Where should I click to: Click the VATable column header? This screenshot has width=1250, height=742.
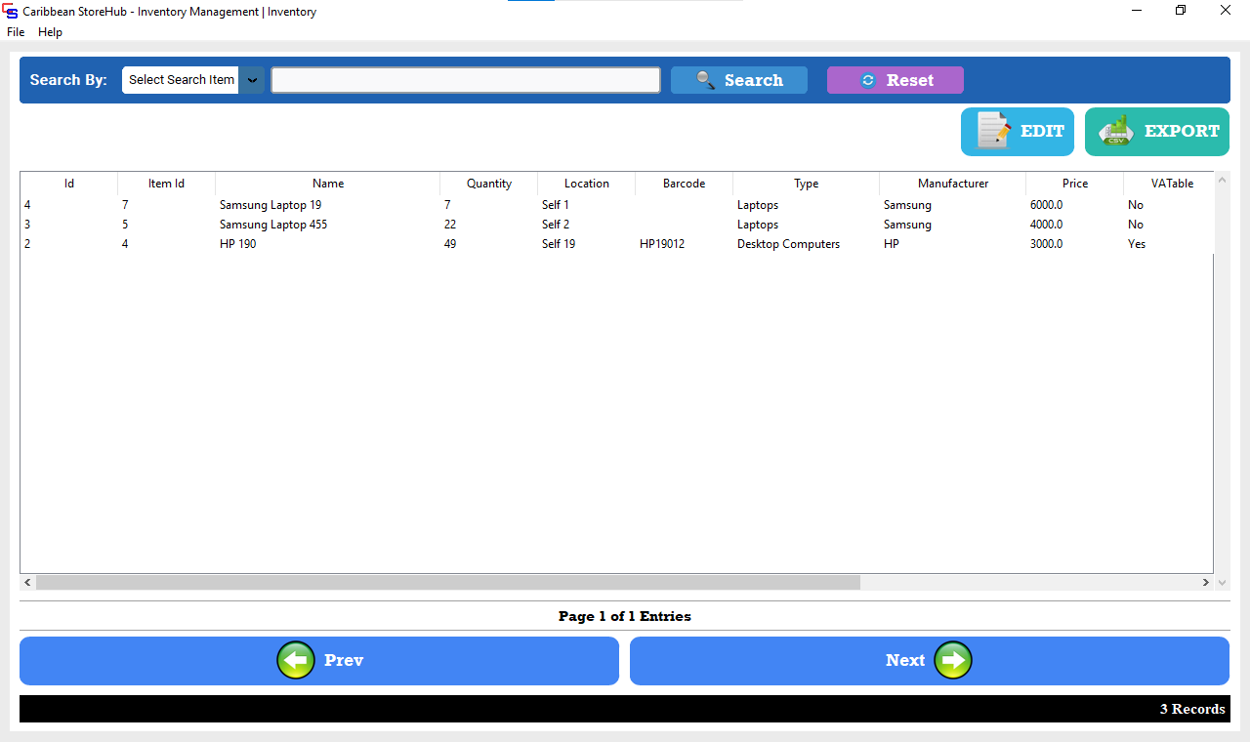pos(1169,184)
